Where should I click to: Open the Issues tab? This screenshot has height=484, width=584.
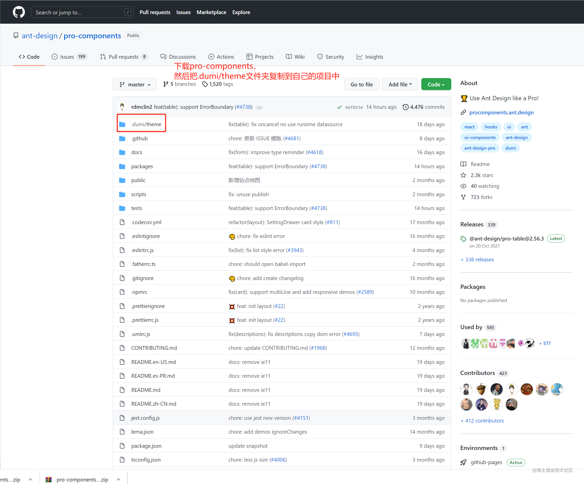[x=70, y=57]
